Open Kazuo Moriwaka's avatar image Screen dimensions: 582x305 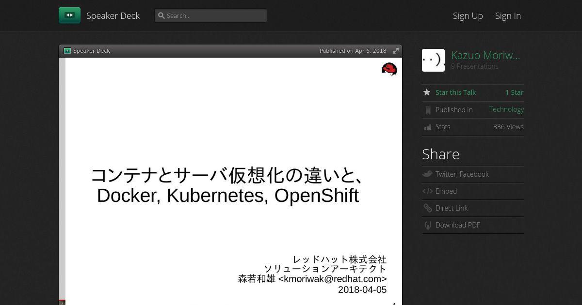coord(433,60)
